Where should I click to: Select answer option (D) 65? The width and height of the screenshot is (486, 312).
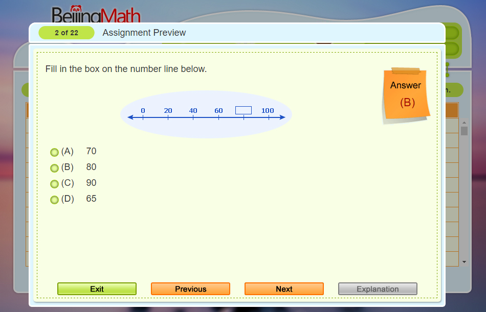pyautogui.click(x=55, y=200)
